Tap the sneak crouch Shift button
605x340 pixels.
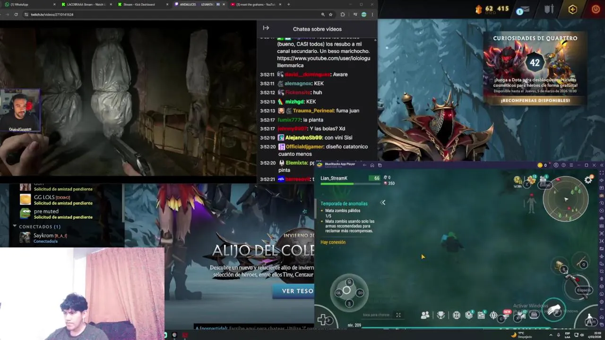[590, 319]
